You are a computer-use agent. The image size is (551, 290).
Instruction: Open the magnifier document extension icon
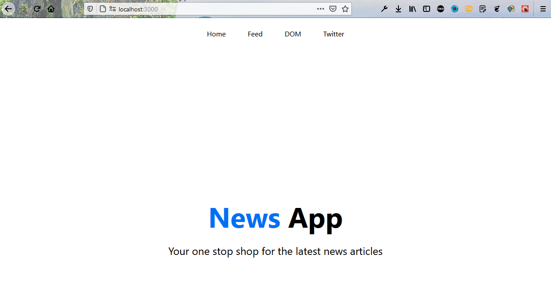pos(511,9)
